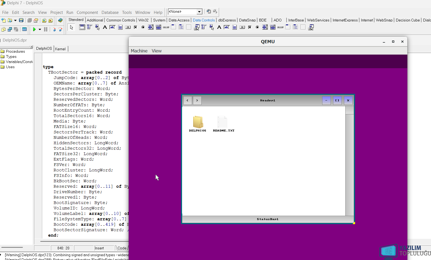Switch to the Kernel editor tab

coord(60,49)
